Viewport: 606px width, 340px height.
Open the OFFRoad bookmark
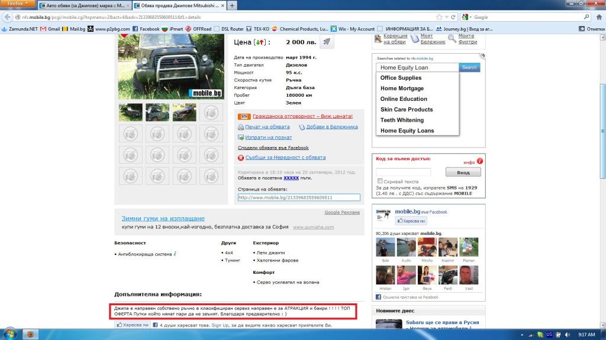(198, 29)
